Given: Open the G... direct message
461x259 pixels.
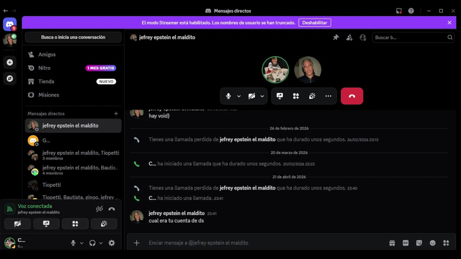Looking at the screenshot, I should point(73,140).
